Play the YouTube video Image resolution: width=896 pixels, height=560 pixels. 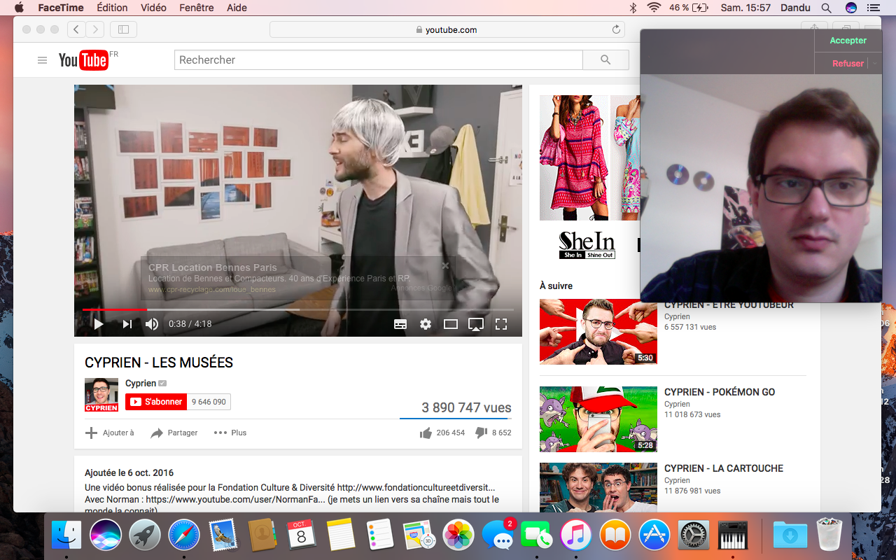pos(99,324)
